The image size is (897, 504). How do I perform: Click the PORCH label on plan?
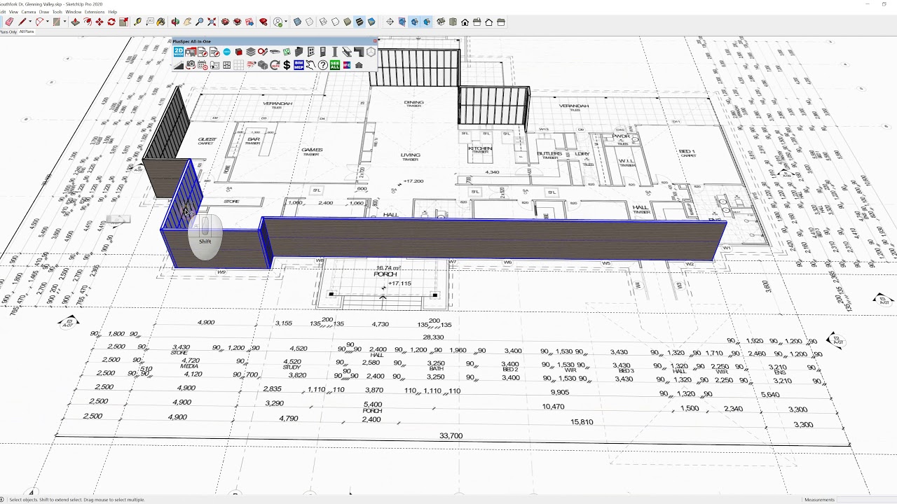click(x=385, y=274)
